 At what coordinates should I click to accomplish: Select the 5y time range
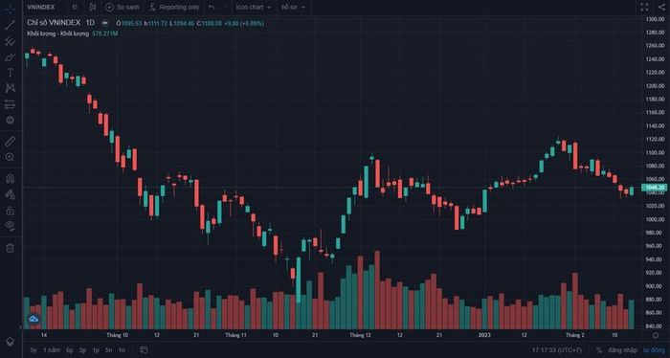pos(33,350)
